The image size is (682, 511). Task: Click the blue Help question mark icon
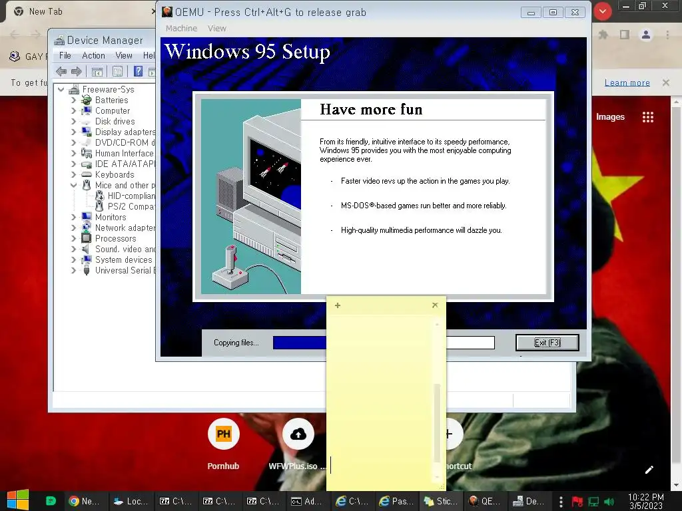point(138,71)
